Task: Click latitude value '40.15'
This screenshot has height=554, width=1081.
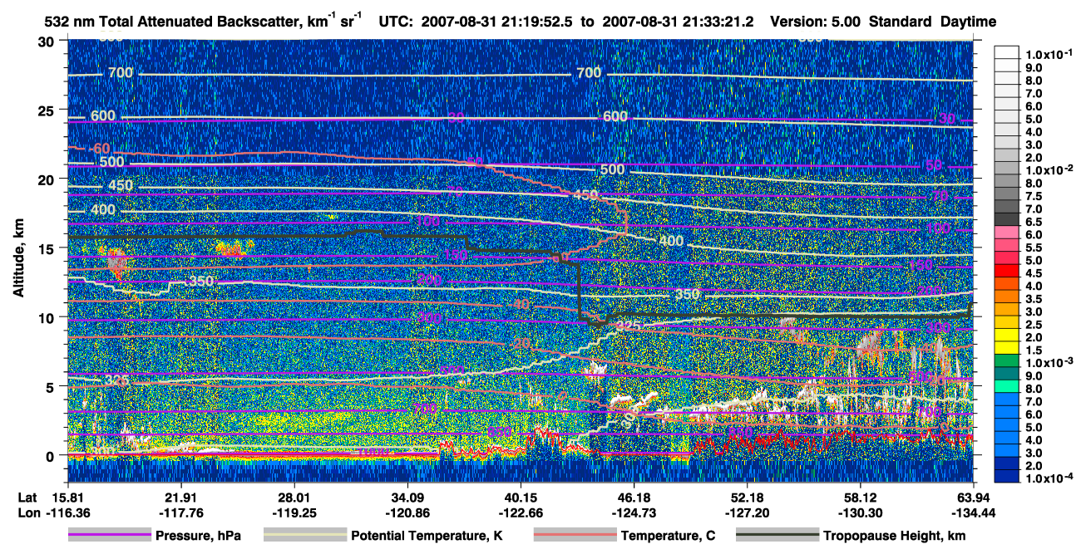Action: click(521, 498)
